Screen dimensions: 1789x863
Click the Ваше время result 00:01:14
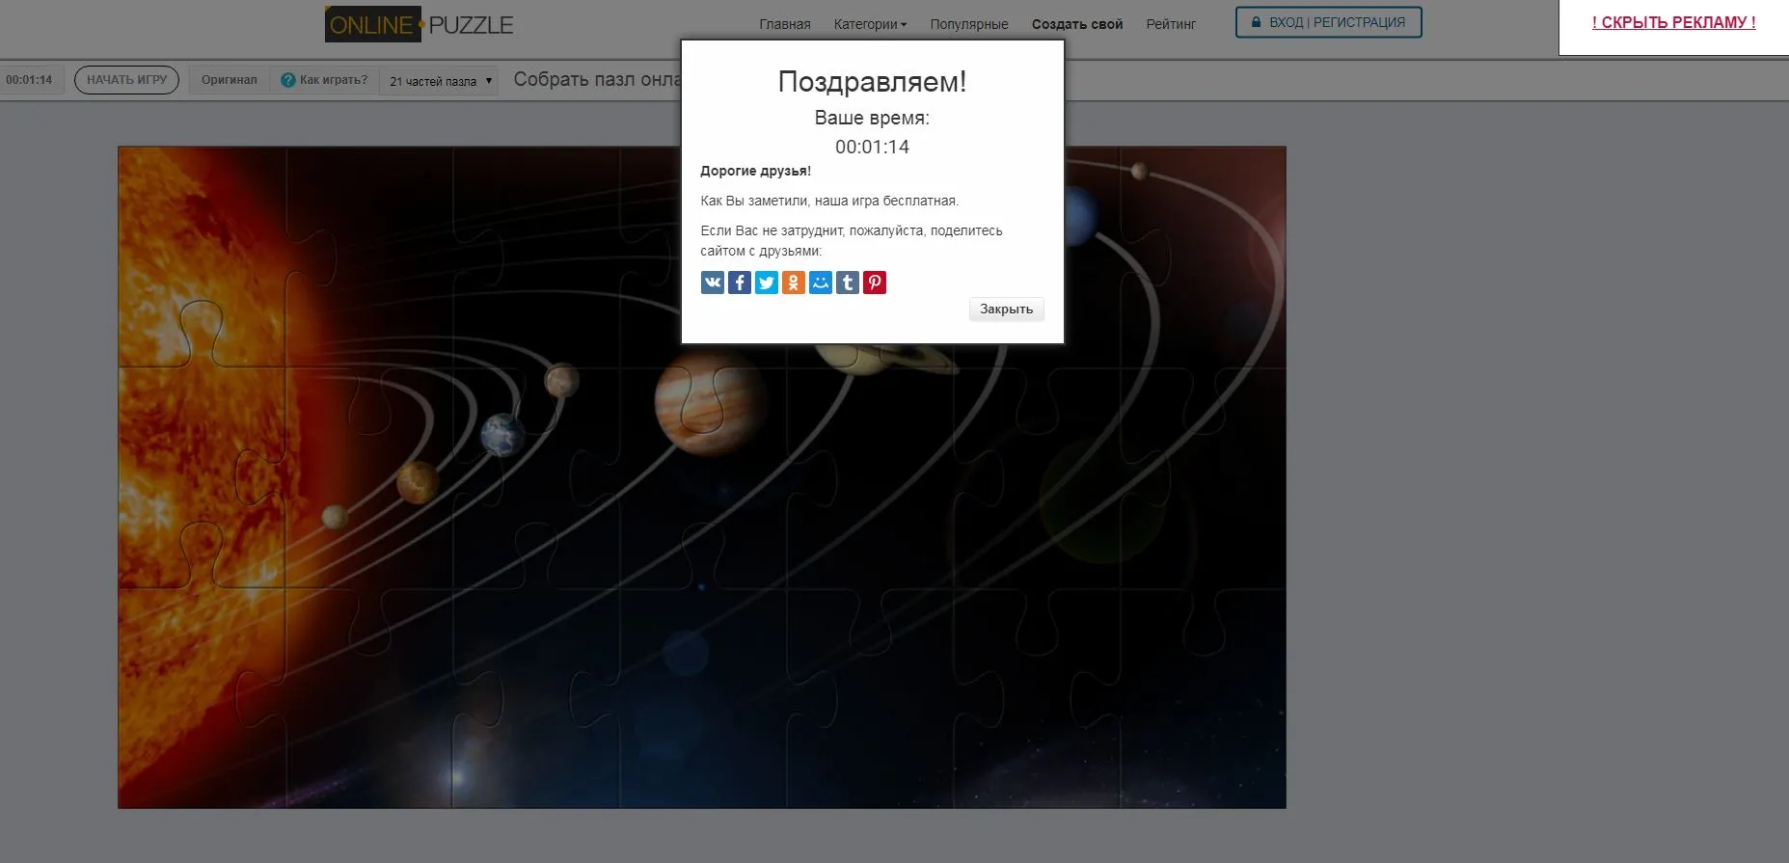point(872,148)
